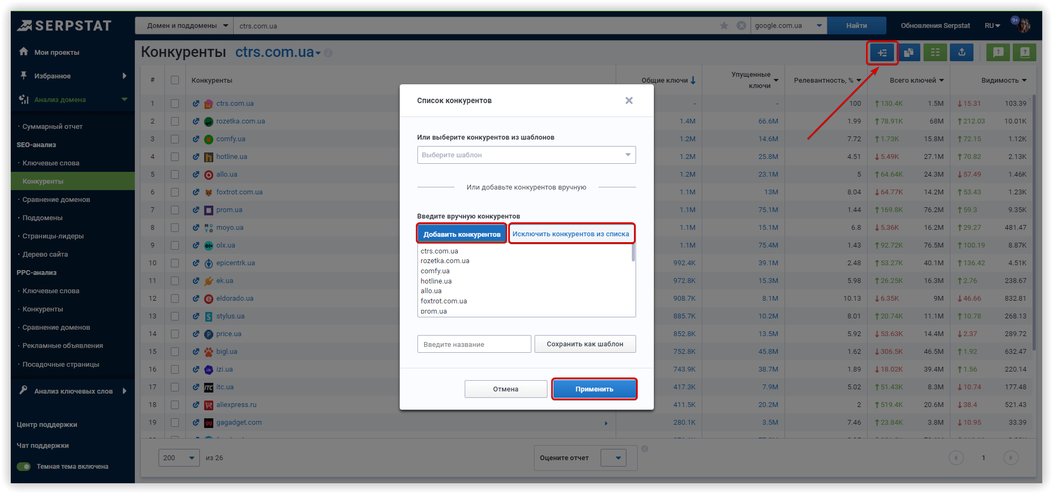Click the Применить button in the dialog
Screen dimensions: 1053x494
point(594,389)
